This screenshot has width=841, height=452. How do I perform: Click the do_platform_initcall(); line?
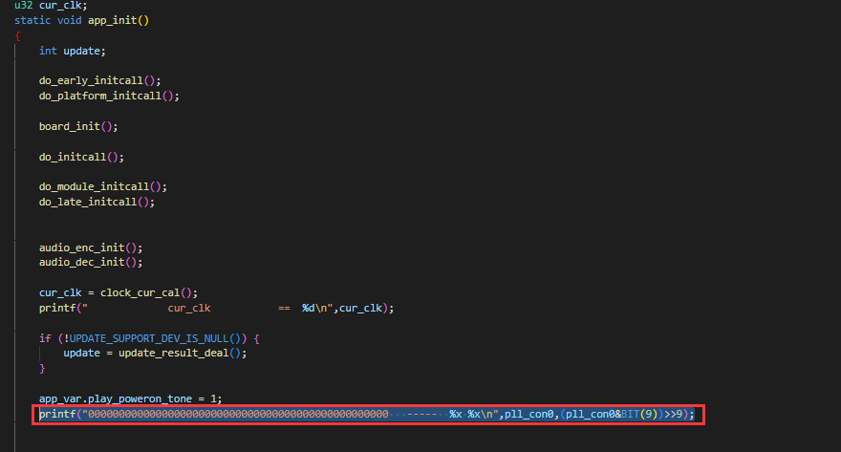(x=109, y=96)
